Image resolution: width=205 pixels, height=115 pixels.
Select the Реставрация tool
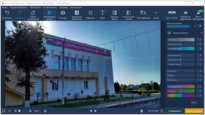coord(143,15)
